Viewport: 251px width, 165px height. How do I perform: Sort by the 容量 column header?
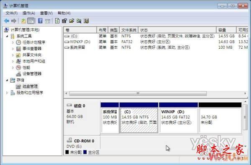point(226,30)
